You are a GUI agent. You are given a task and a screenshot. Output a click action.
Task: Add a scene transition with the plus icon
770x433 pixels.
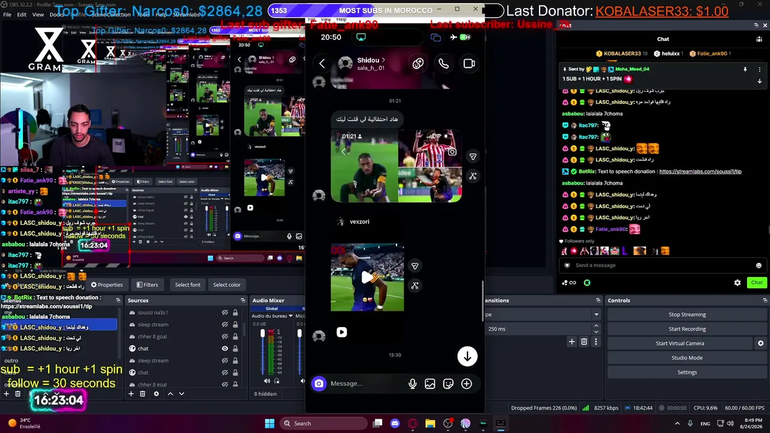pos(571,342)
